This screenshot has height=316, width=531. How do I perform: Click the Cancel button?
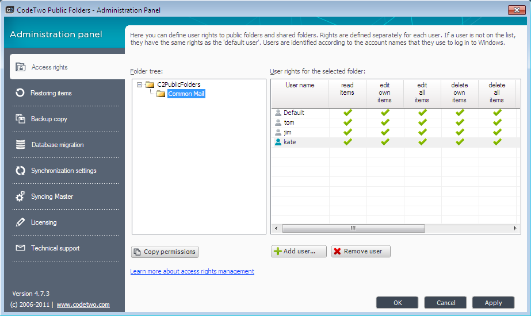[x=446, y=302]
